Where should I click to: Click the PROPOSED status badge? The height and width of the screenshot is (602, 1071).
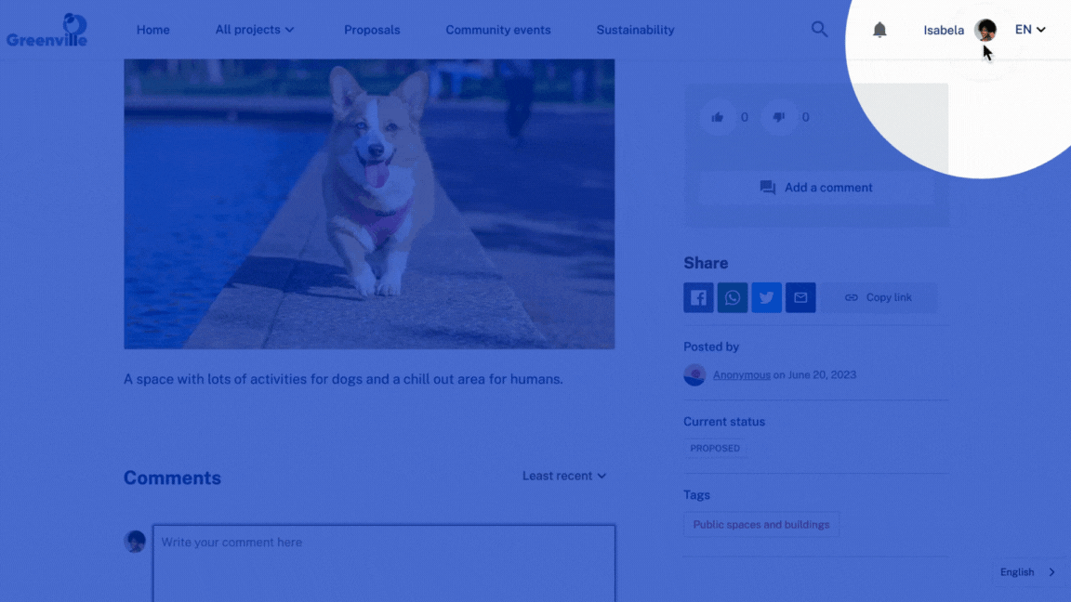point(714,449)
